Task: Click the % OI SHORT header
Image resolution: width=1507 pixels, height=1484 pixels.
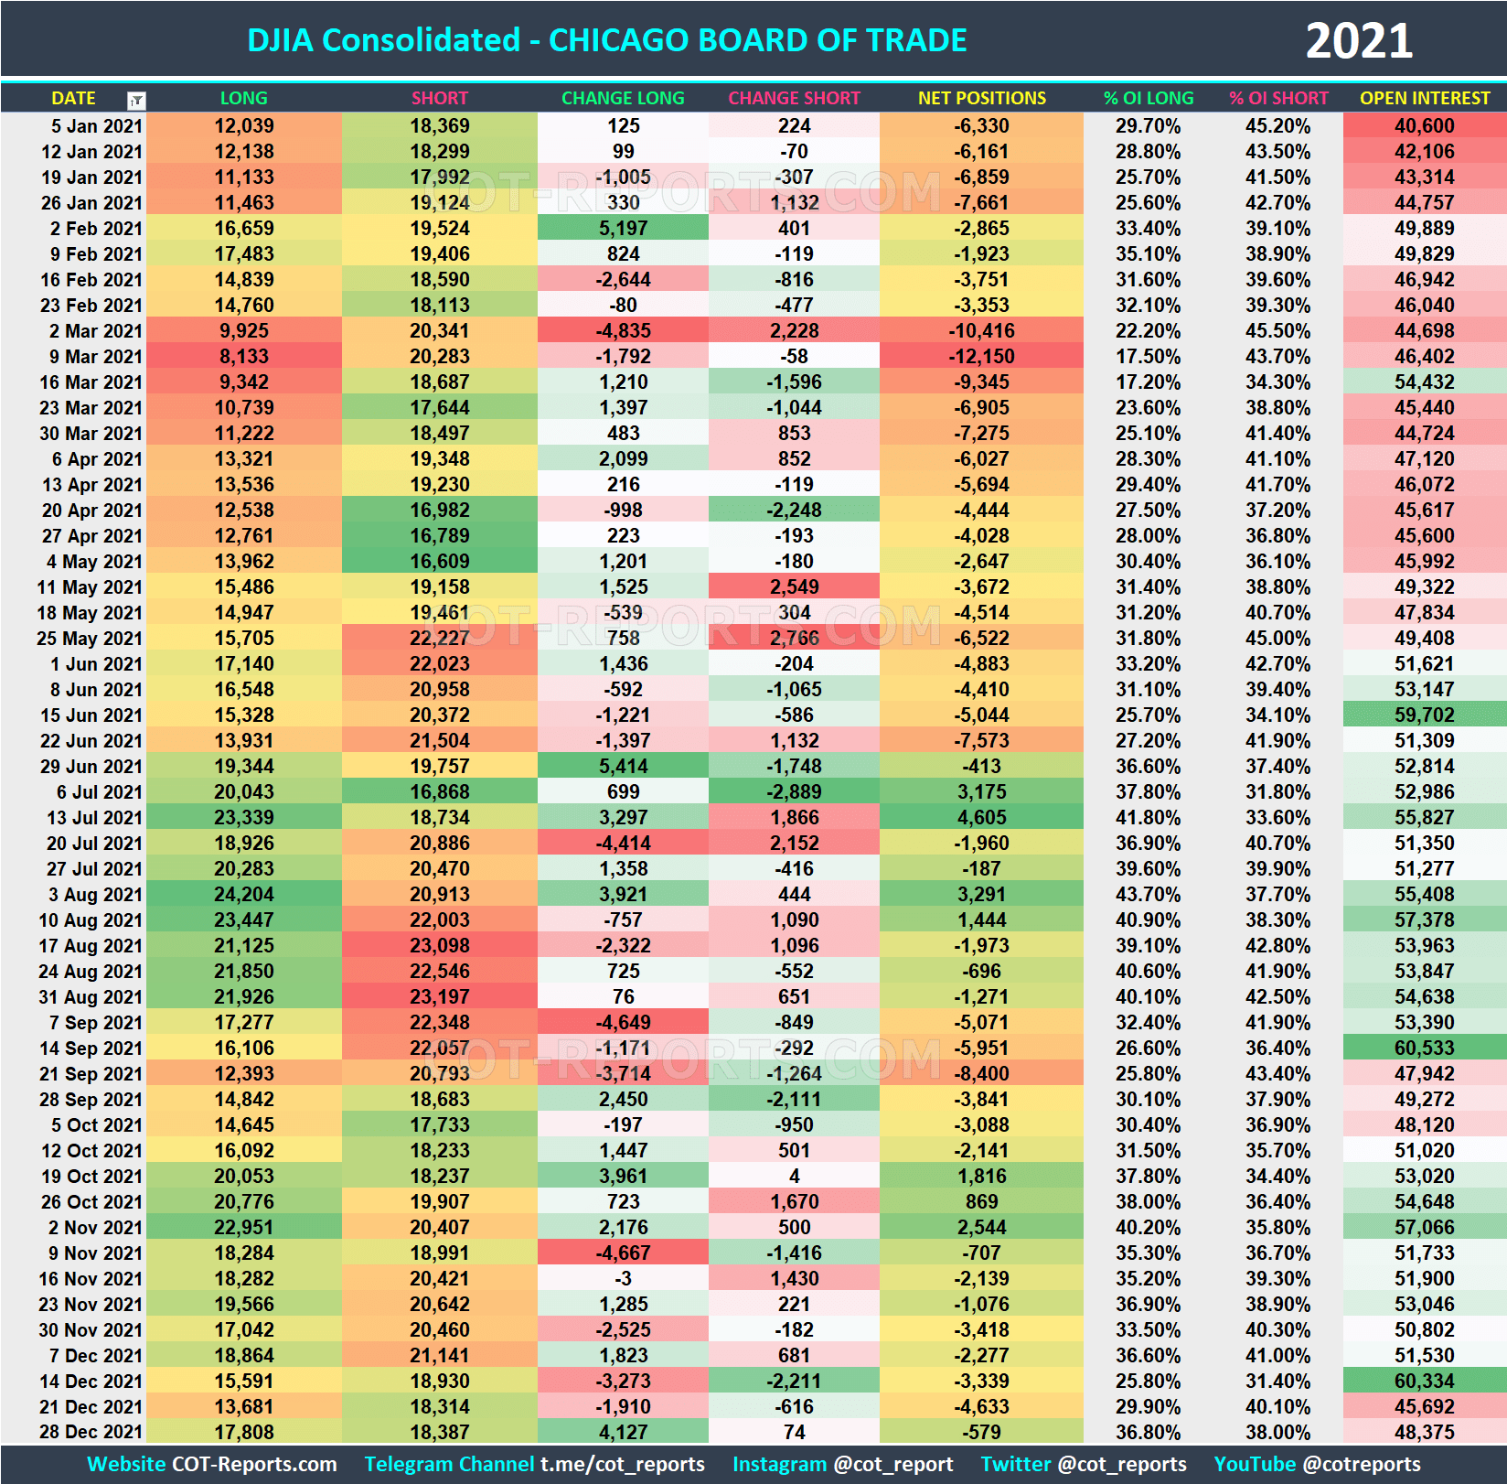Action: 1279,99
